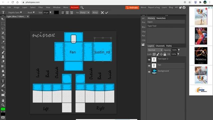
Task: Open Fill slider dropdown arrow
Action: pos(178,54)
